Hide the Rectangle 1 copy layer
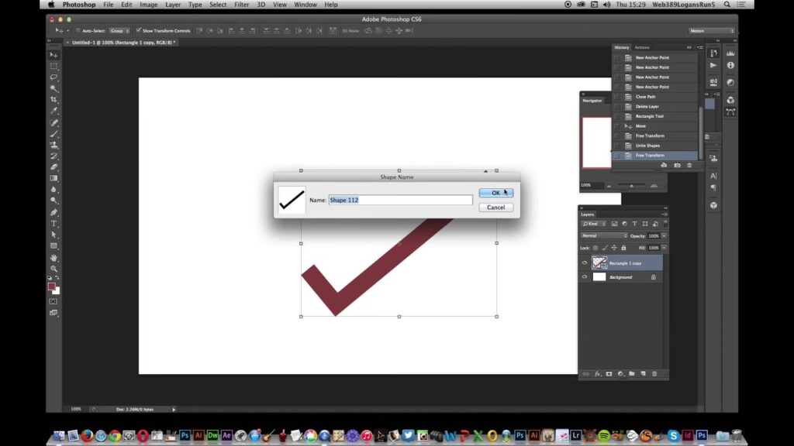794x446 pixels. (x=585, y=263)
